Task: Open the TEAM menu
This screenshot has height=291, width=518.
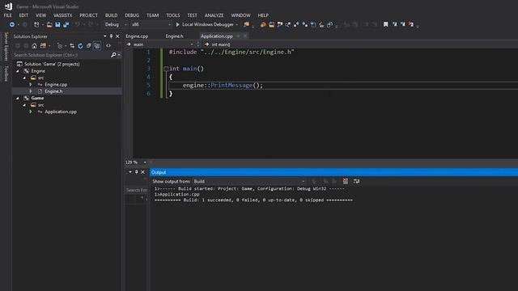Action: pyautogui.click(x=152, y=15)
